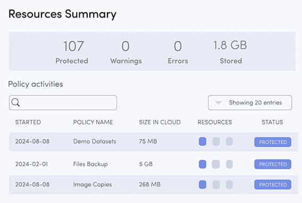Click the blue resource indicator for Files Backup
The width and height of the screenshot is (302, 203).
[203, 164]
